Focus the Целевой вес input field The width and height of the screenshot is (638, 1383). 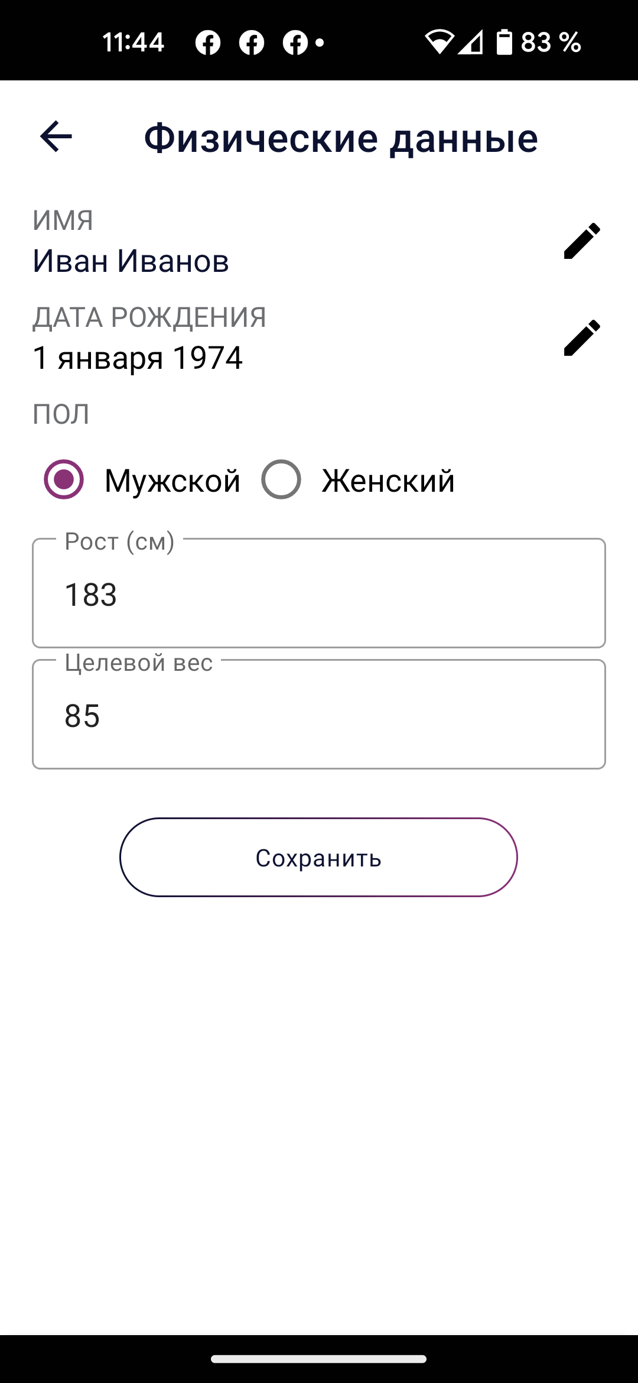click(319, 715)
